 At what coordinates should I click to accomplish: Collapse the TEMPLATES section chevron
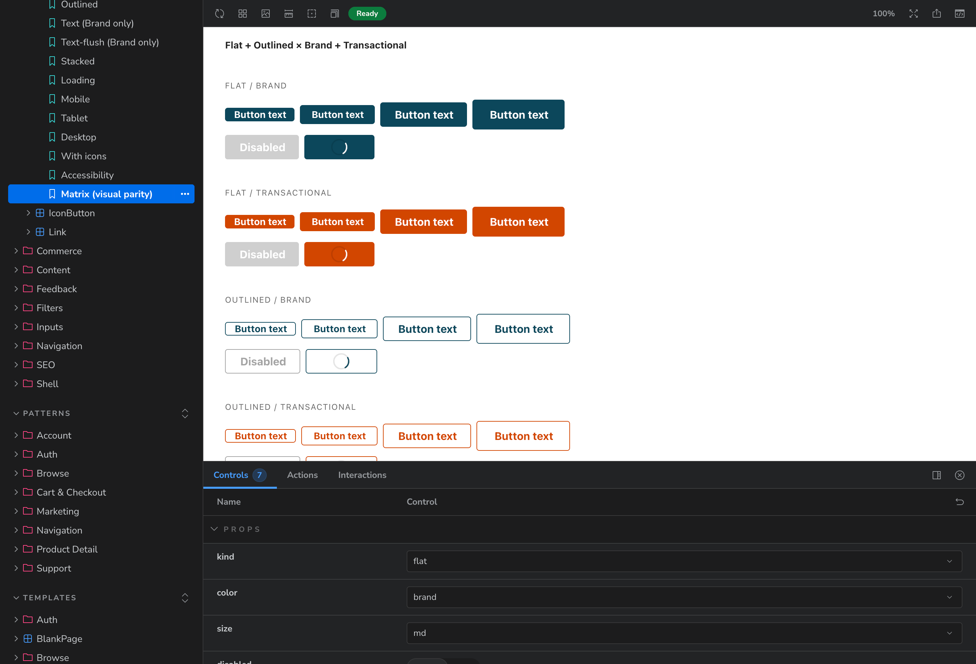16,598
